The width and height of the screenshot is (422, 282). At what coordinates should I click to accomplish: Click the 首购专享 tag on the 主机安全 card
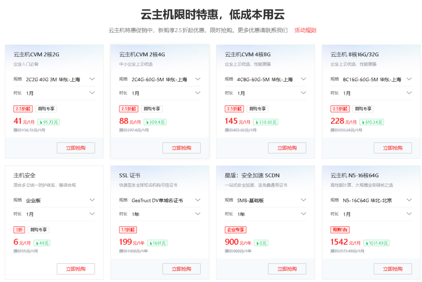coord(38,230)
